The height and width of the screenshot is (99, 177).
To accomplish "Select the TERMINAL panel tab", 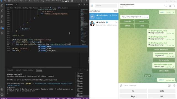I will pyautogui.click(x=39, y=70).
